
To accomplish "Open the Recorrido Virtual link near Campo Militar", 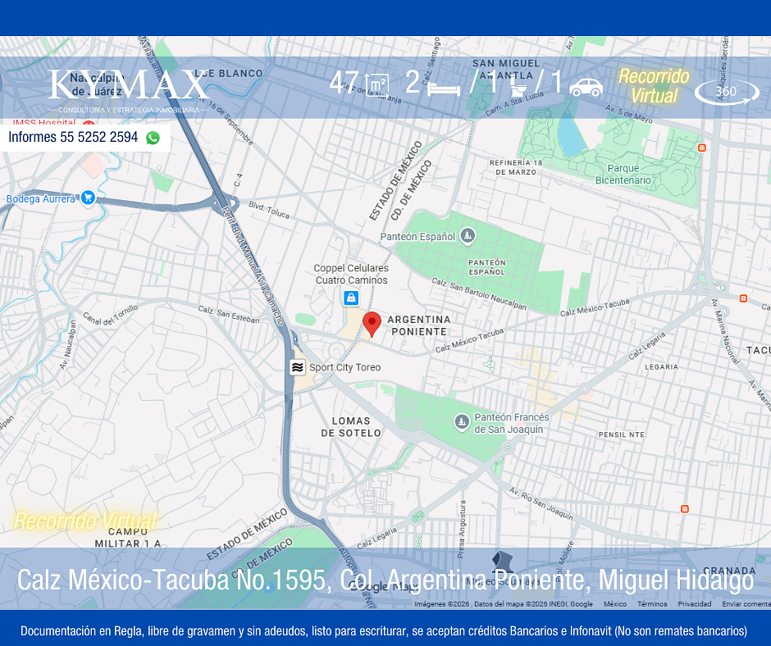I will [85, 521].
